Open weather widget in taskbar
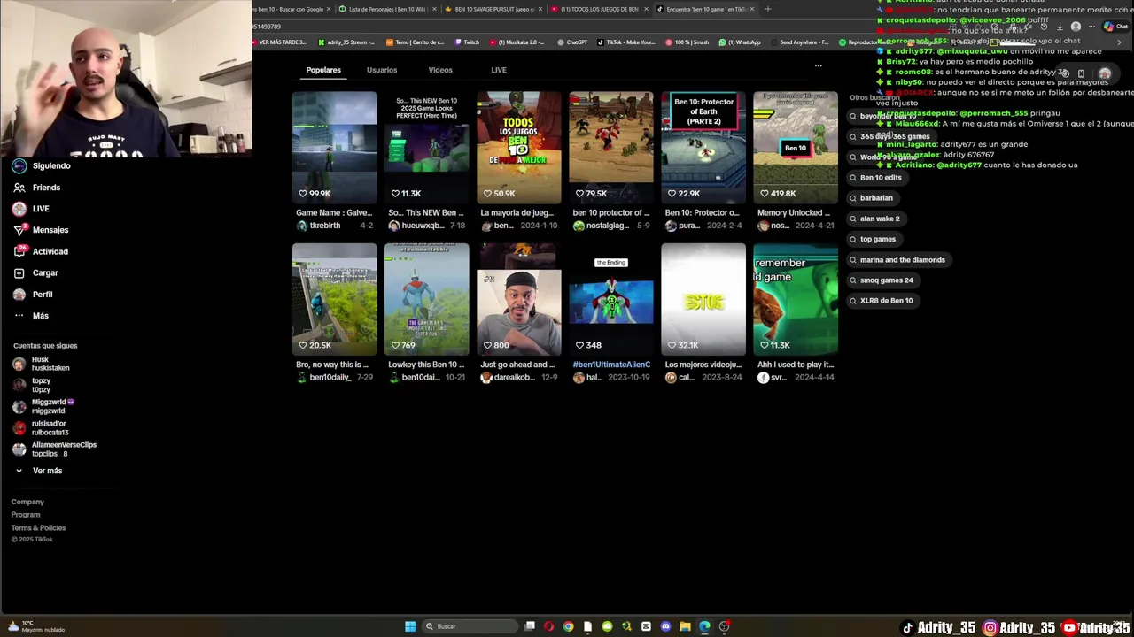 click(x=35, y=626)
